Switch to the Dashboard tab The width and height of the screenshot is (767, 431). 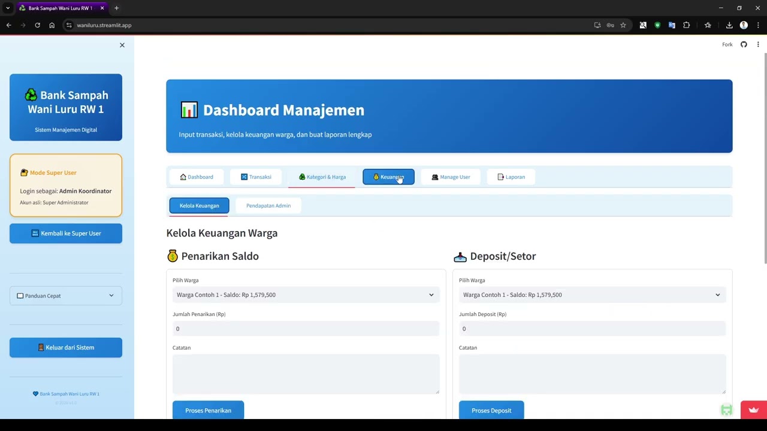tap(197, 177)
